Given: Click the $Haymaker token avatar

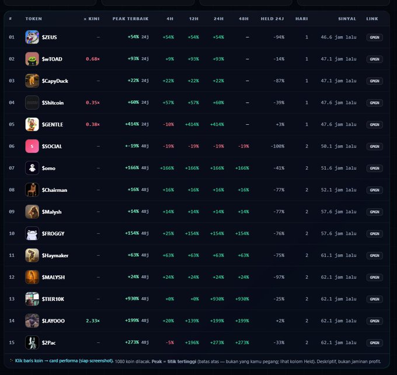Looking at the screenshot, I should [x=32, y=255].
